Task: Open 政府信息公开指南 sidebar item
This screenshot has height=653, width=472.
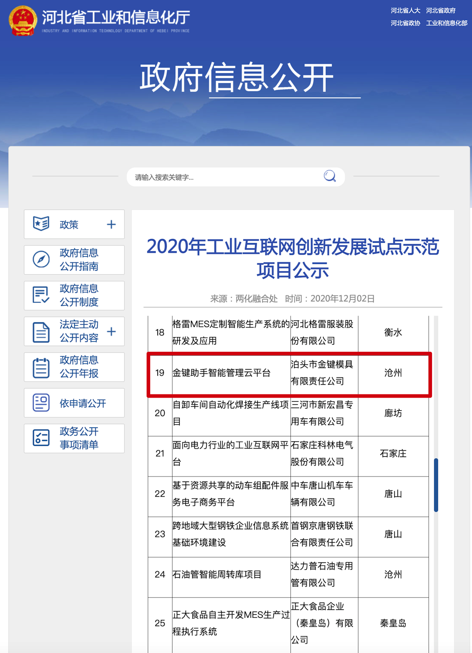Action: tap(74, 260)
